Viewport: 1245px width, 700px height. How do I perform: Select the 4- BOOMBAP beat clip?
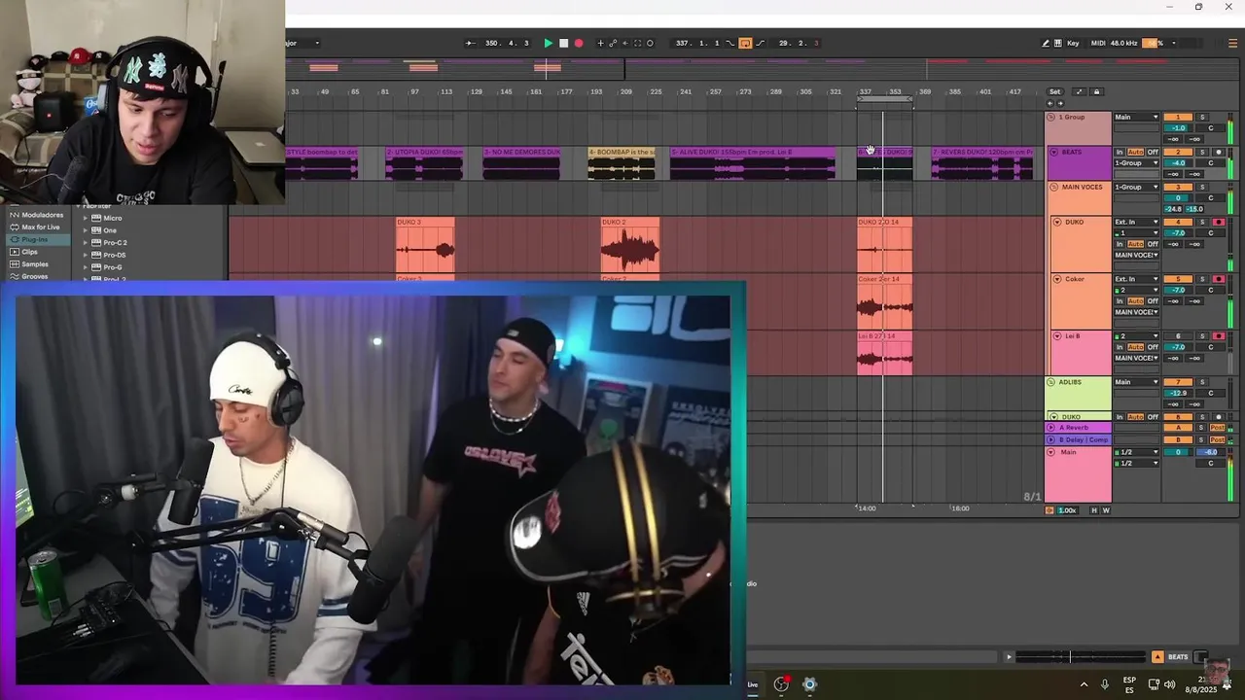click(622, 163)
